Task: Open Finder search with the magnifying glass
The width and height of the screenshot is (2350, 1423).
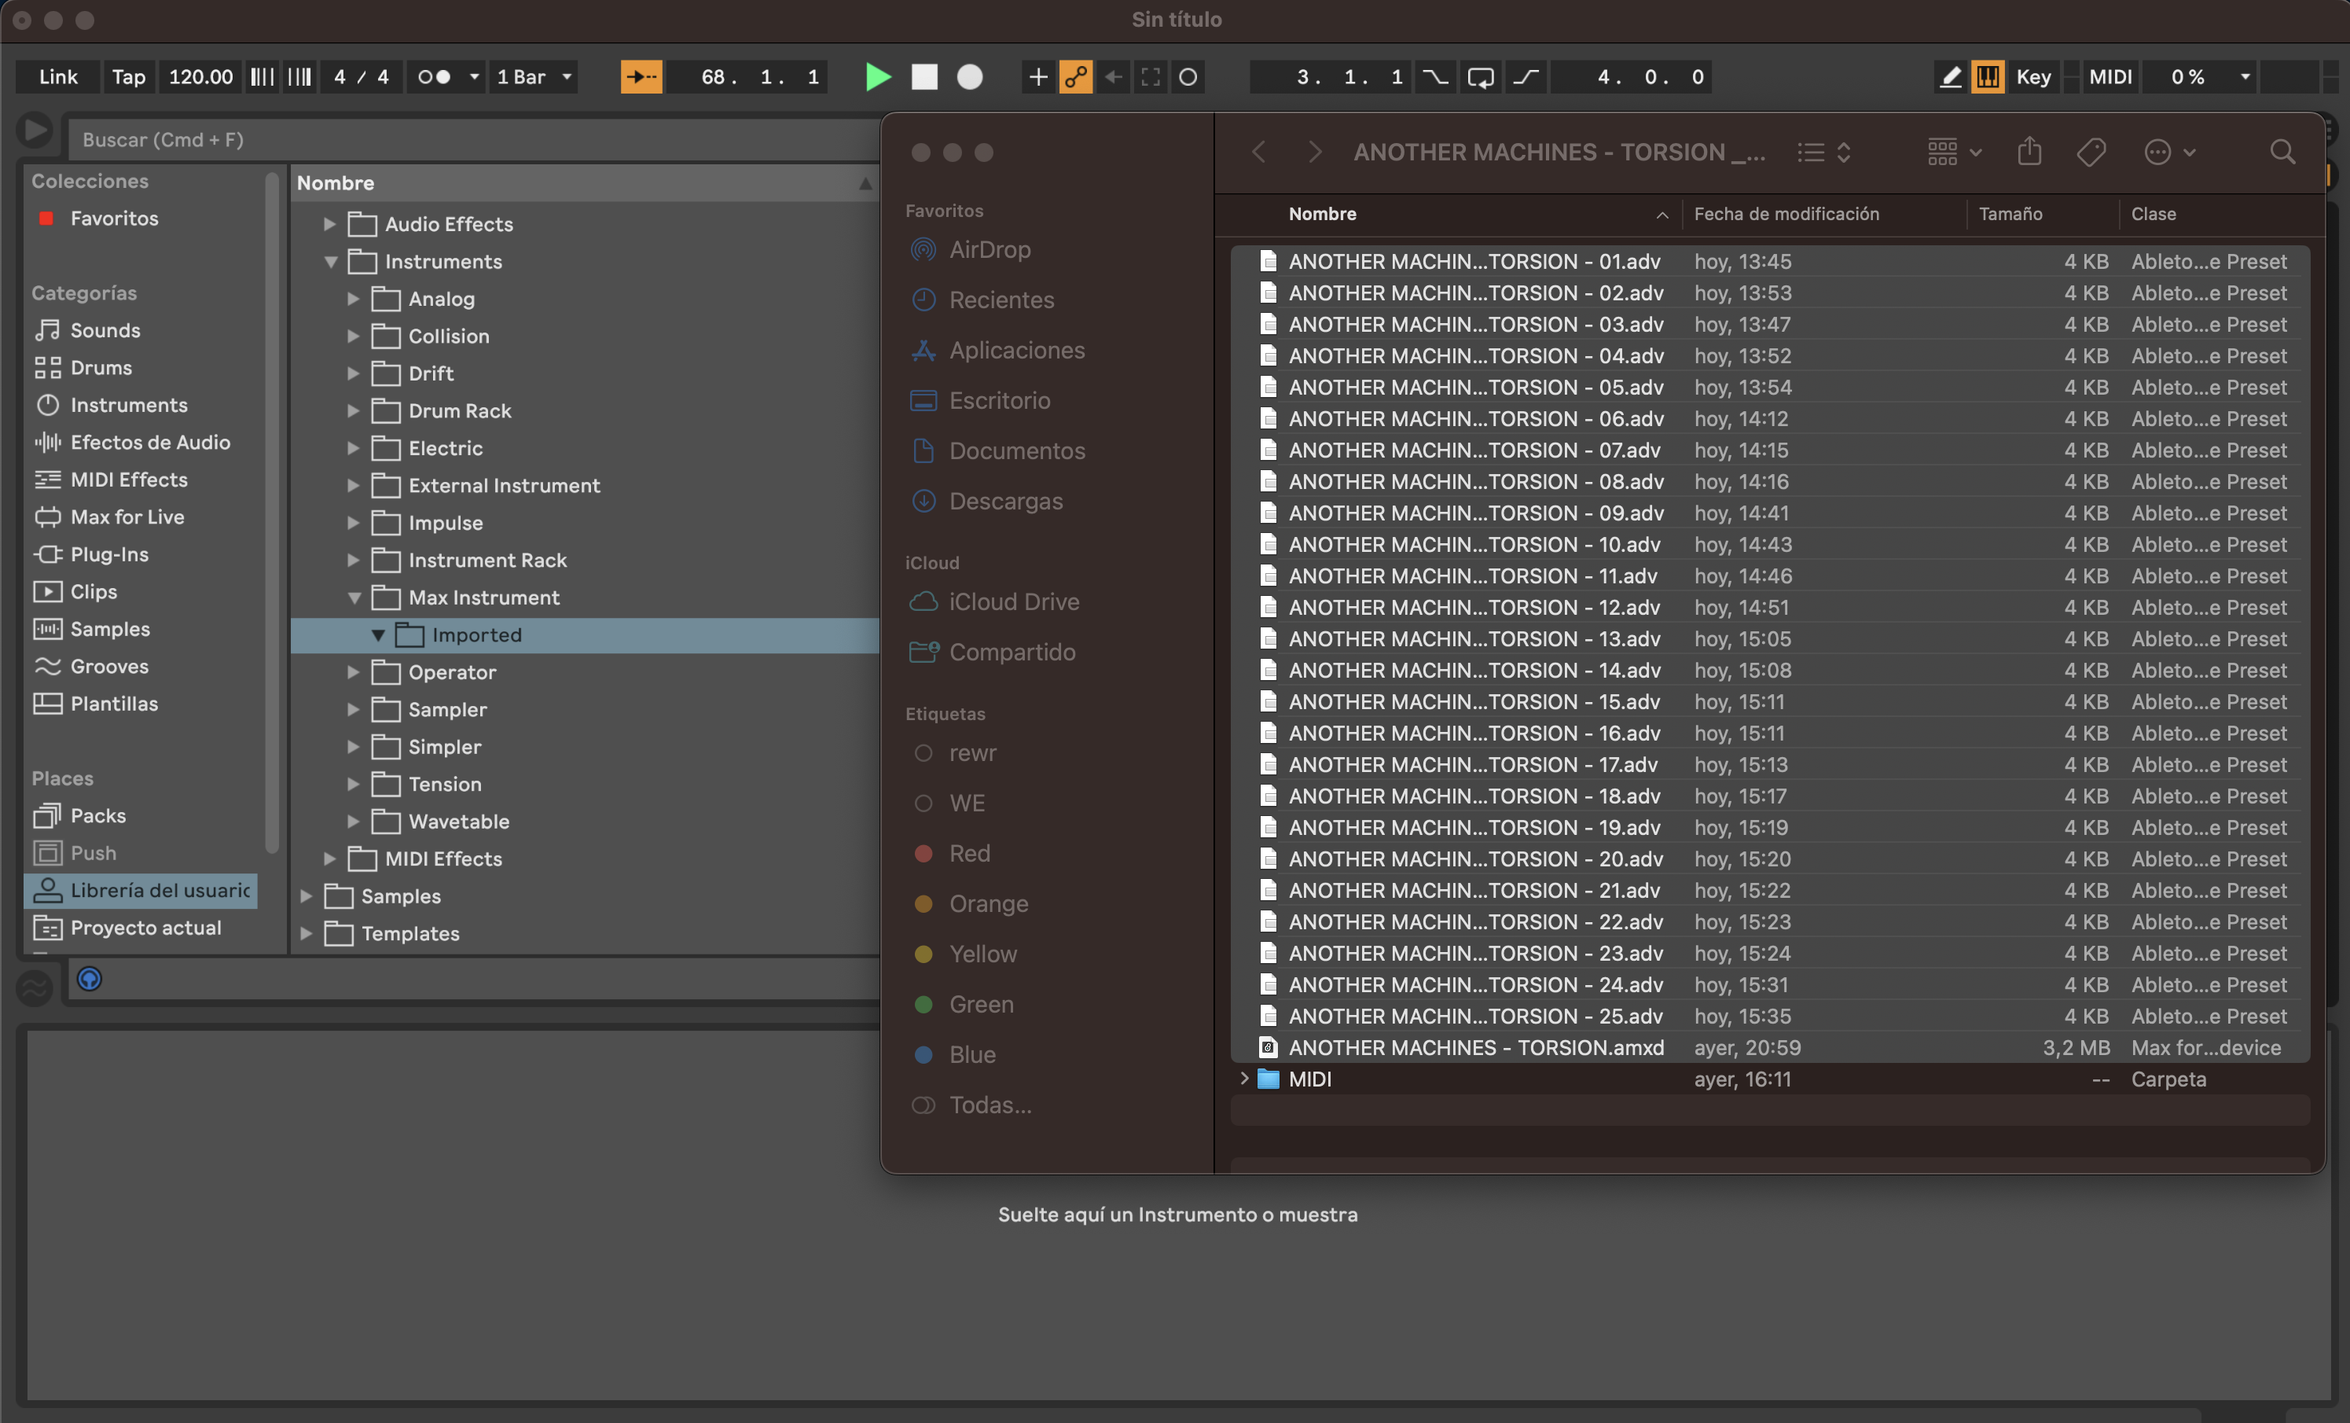Action: pyautogui.click(x=2283, y=152)
